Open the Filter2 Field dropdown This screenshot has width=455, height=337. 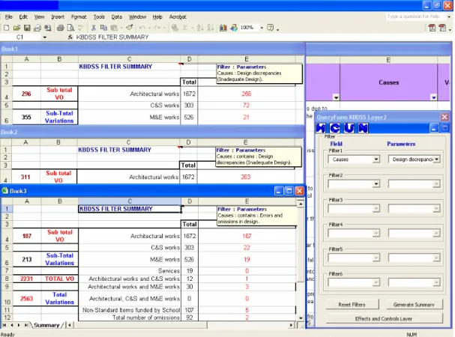[376, 184]
